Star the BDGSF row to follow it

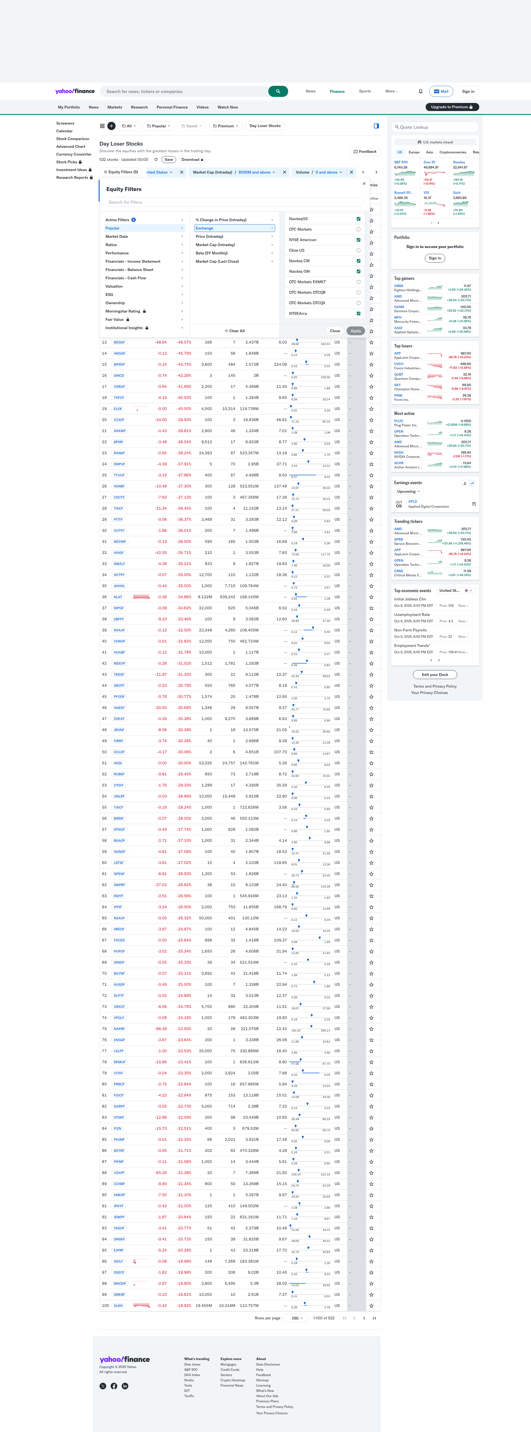(x=371, y=342)
